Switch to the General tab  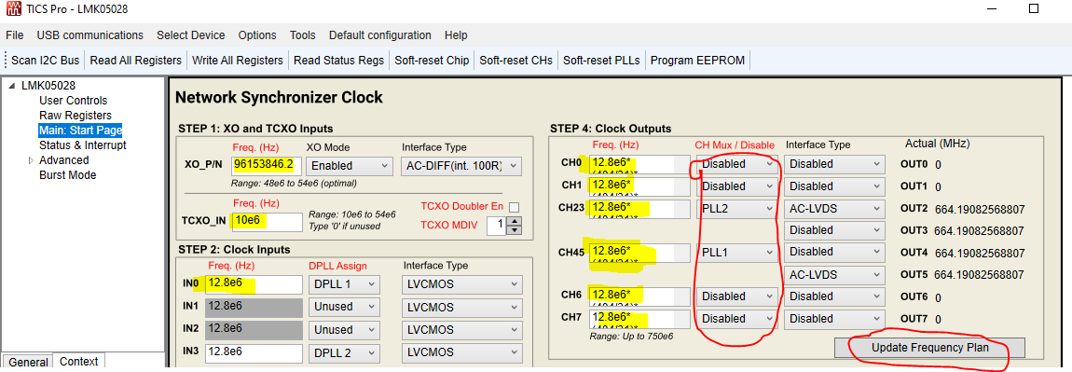29,362
